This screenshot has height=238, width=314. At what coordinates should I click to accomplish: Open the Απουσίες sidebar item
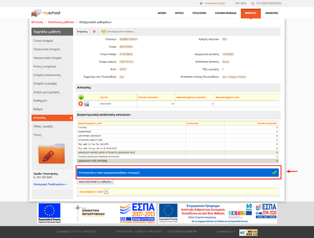coord(52,118)
